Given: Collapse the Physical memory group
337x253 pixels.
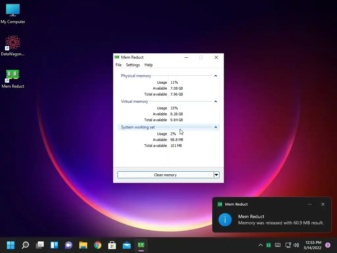Looking at the screenshot, I should click(x=216, y=76).
